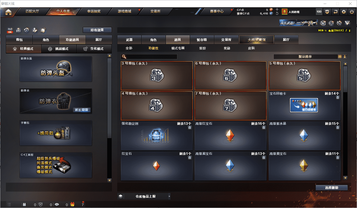Click the 选择删除 button
The width and height of the screenshot is (357, 208).
(x=332, y=188)
